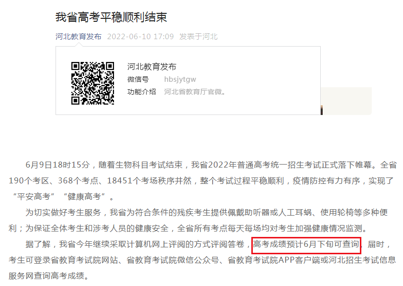403x286 pixels.
Task: Click the 微信号 label in the card
Action: (x=138, y=79)
